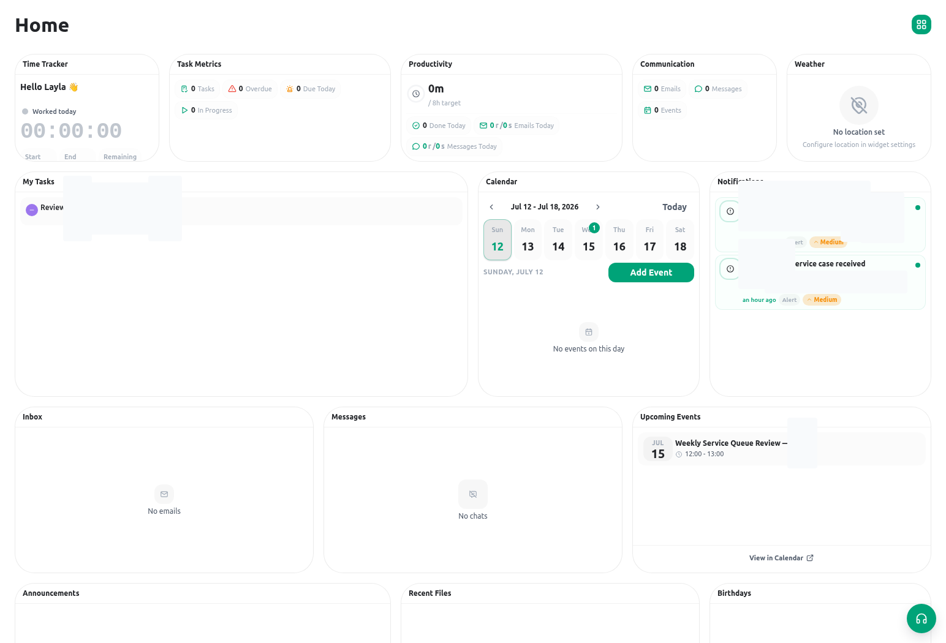The image size is (946, 643).
Task: Open the Review task row
Action: pyautogui.click(x=241, y=211)
